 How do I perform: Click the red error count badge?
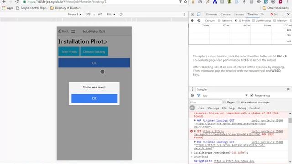click(273, 15)
